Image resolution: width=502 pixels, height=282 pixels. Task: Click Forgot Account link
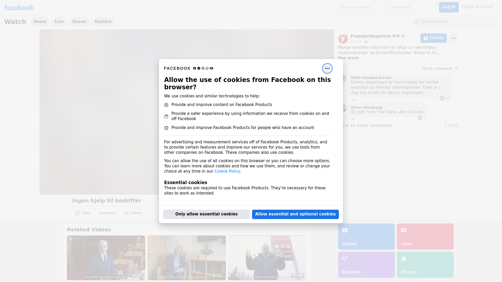[x=478, y=7]
